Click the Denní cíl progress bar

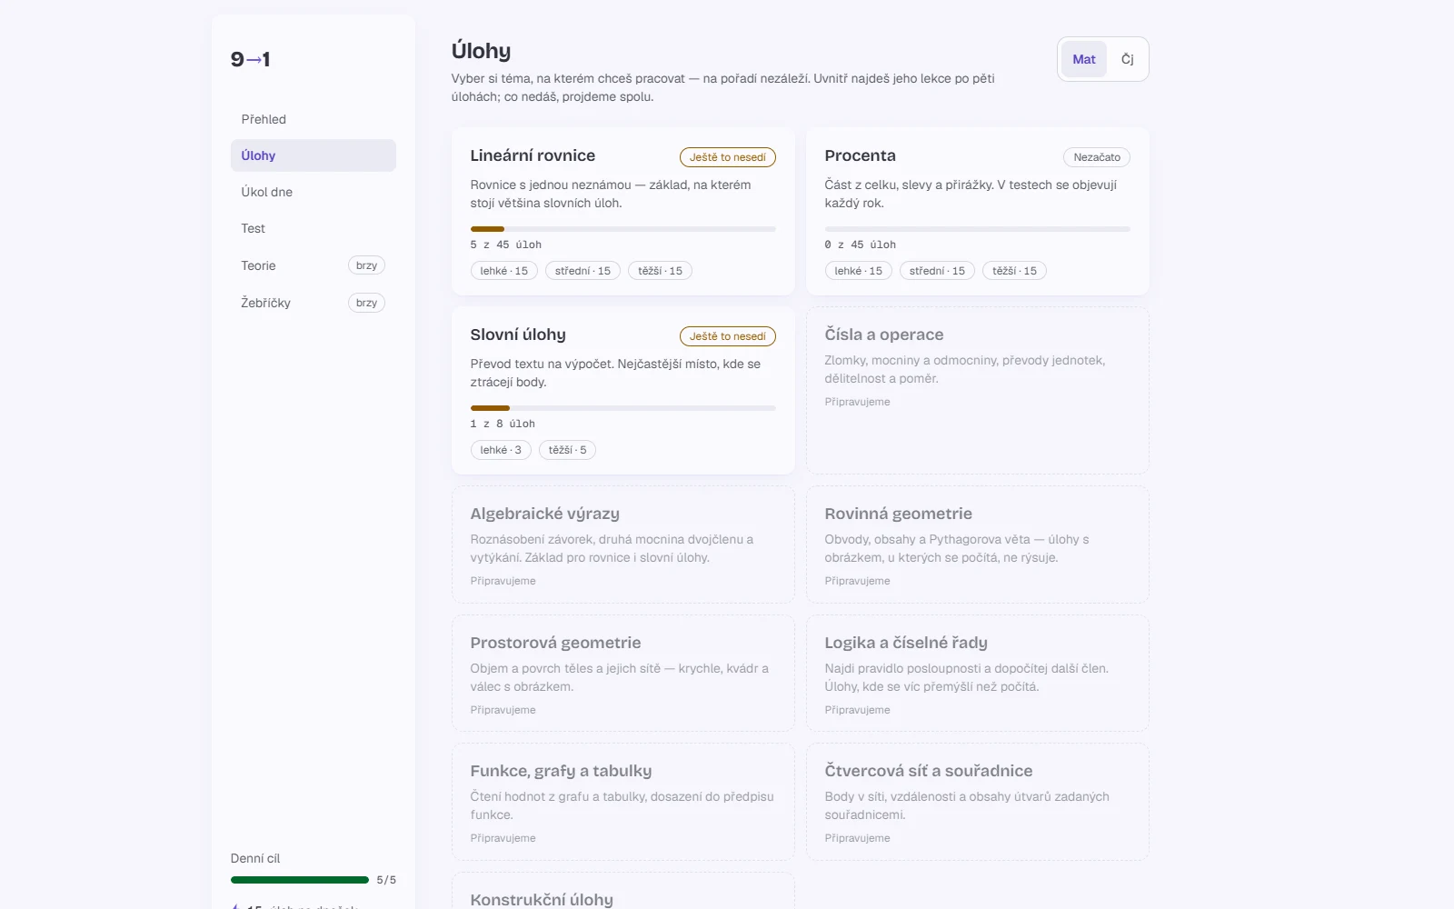click(x=300, y=880)
